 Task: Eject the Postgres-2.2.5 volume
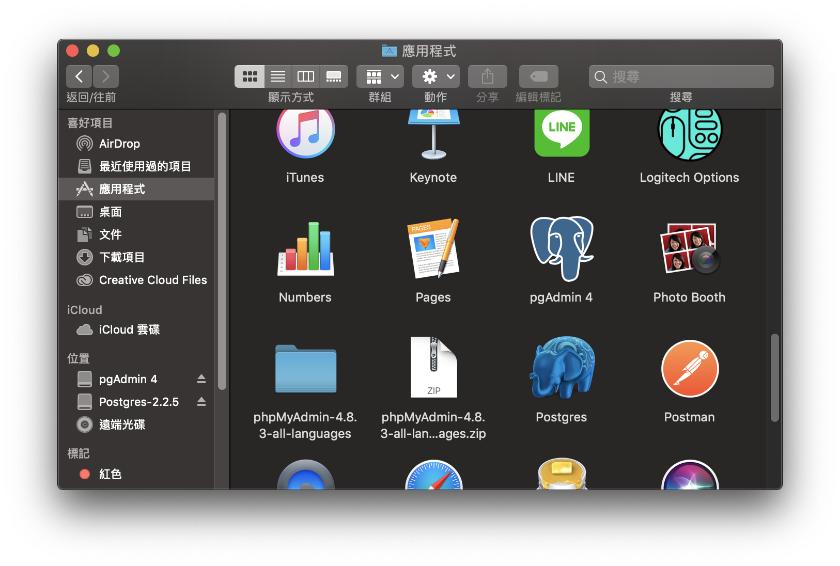pos(201,402)
